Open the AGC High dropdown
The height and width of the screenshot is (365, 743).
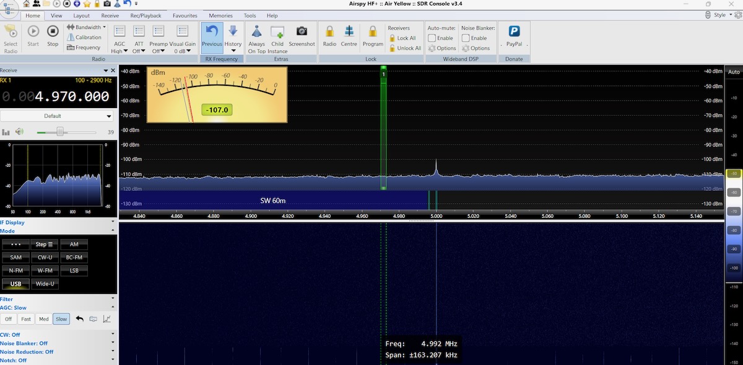tap(120, 51)
